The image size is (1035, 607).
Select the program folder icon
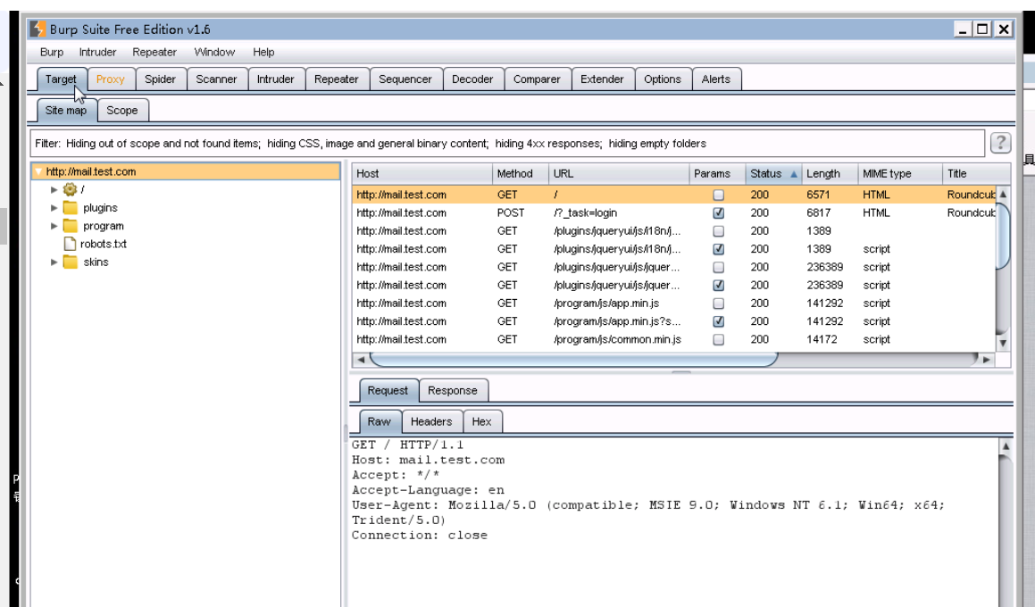[x=71, y=226]
